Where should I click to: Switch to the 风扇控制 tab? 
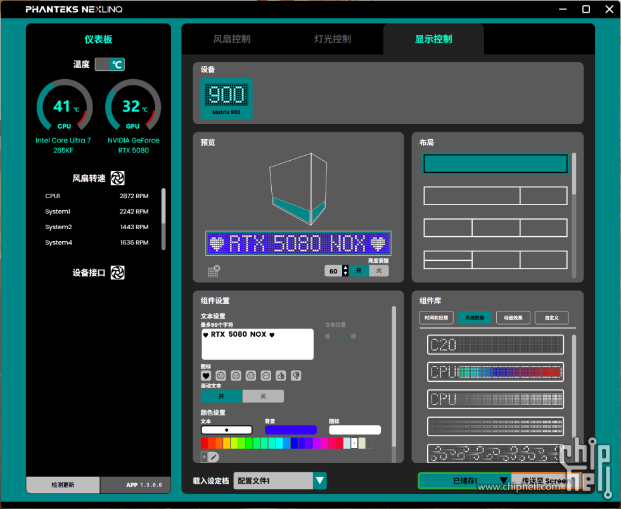click(231, 39)
